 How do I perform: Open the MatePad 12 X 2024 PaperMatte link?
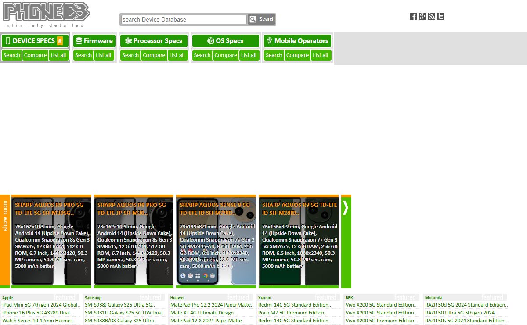pos(207,321)
